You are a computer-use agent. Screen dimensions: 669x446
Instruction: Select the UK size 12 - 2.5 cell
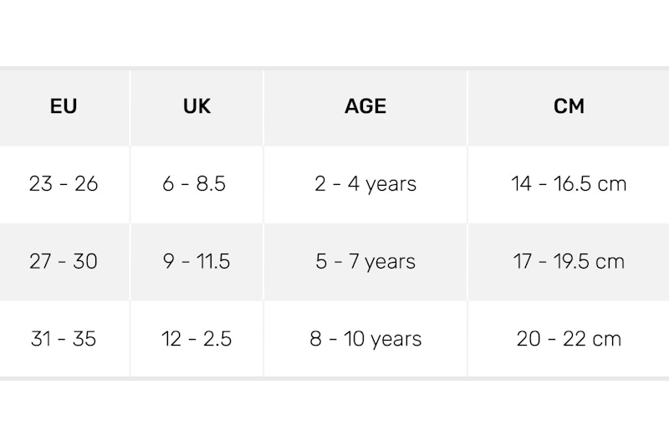(197, 339)
